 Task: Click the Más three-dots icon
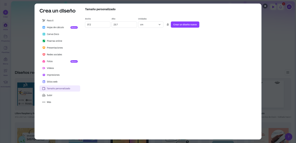pyautogui.click(x=44, y=102)
